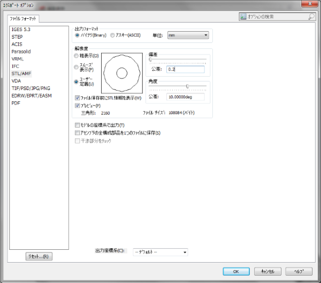This screenshot has height=283, width=321.
Task: Choose coarse resolution (粗表示) radio
Action: tap(76, 56)
